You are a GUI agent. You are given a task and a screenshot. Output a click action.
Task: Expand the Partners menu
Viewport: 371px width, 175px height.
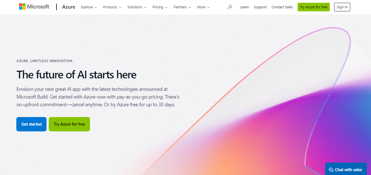click(x=182, y=7)
